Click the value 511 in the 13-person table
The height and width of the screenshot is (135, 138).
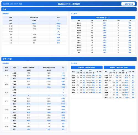92,48
